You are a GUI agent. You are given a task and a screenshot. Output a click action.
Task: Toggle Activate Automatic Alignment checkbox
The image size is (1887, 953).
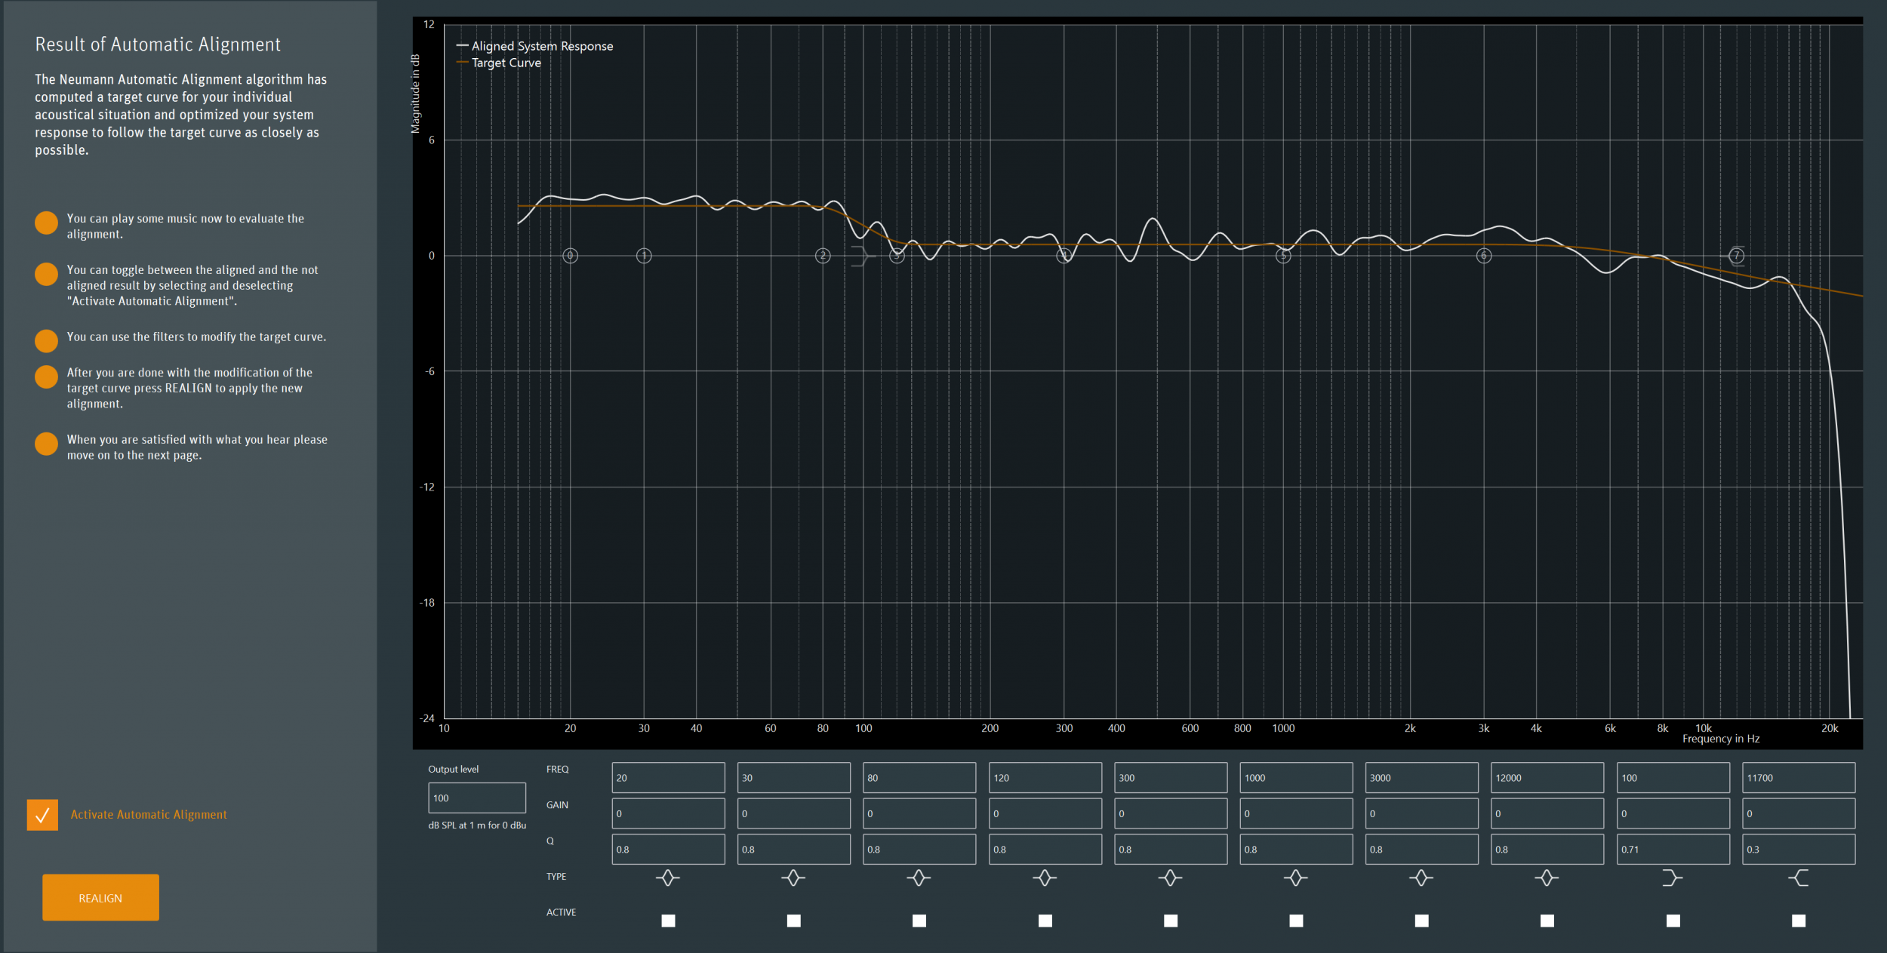42,815
